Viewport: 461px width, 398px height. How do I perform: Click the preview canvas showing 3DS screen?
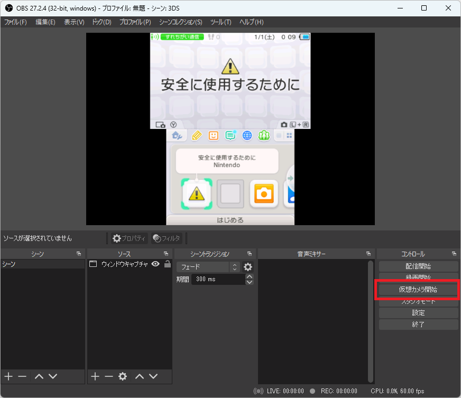[x=230, y=129]
